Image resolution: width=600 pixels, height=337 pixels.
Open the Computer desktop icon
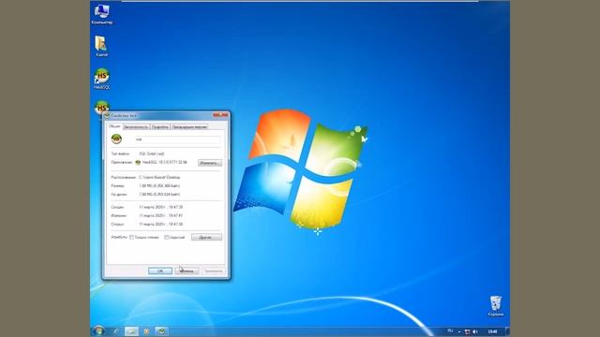[101, 14]
